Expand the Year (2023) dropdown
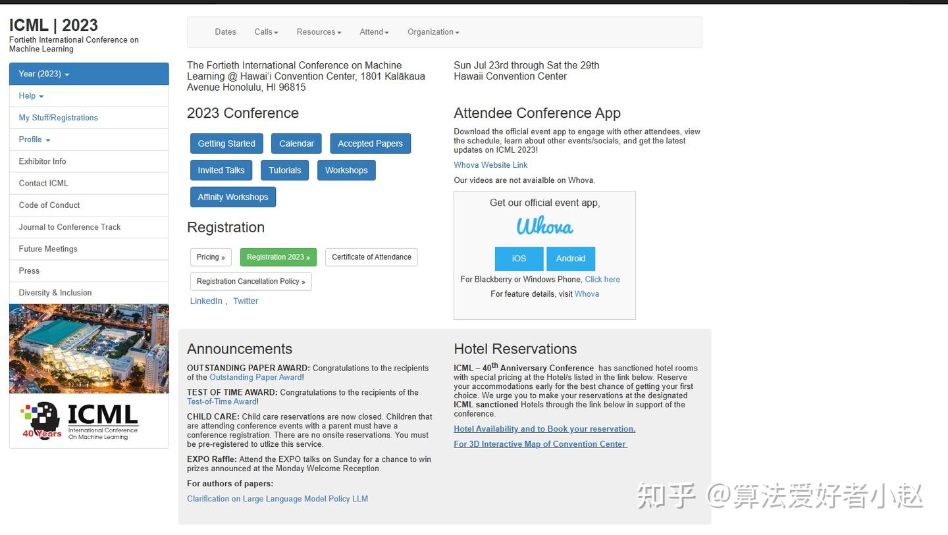This screenshot has width=948, height=535. [89, 74]
